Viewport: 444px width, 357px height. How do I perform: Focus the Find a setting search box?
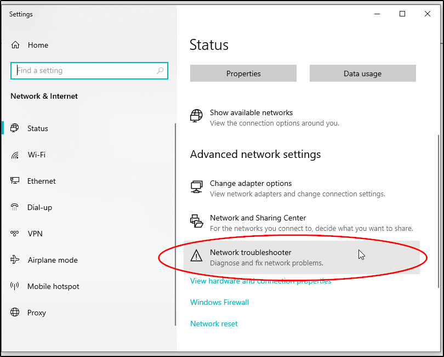pos(82,71)
